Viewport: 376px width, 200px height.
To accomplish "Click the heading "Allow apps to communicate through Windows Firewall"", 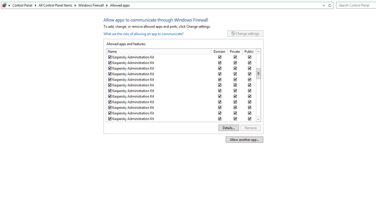I will pyautogui.click(x=156, y=20).
